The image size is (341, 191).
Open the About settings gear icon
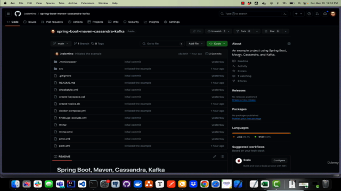[x=289, y=44]
